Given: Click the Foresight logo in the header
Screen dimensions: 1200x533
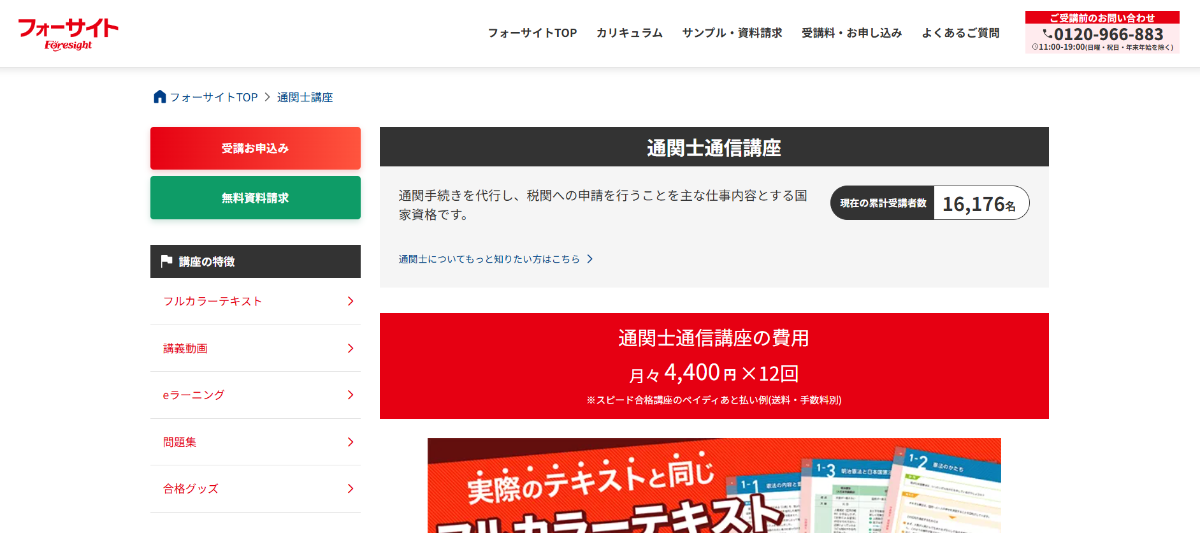Looking at the screenshot, I should [68, 34].
